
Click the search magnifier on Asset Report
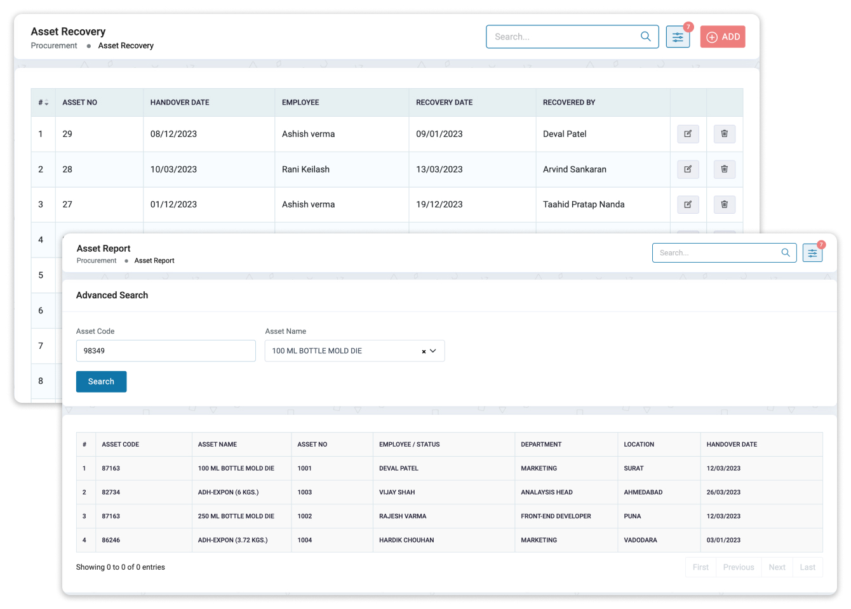point(786,252)
